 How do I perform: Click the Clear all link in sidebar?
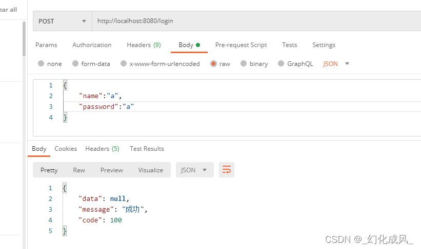8,10
